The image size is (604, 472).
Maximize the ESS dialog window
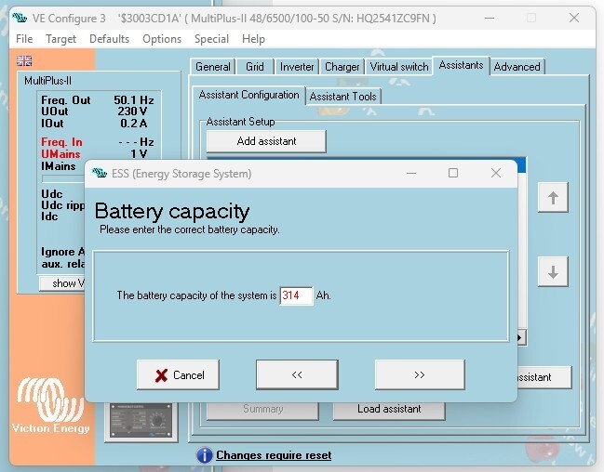(453, 174)
